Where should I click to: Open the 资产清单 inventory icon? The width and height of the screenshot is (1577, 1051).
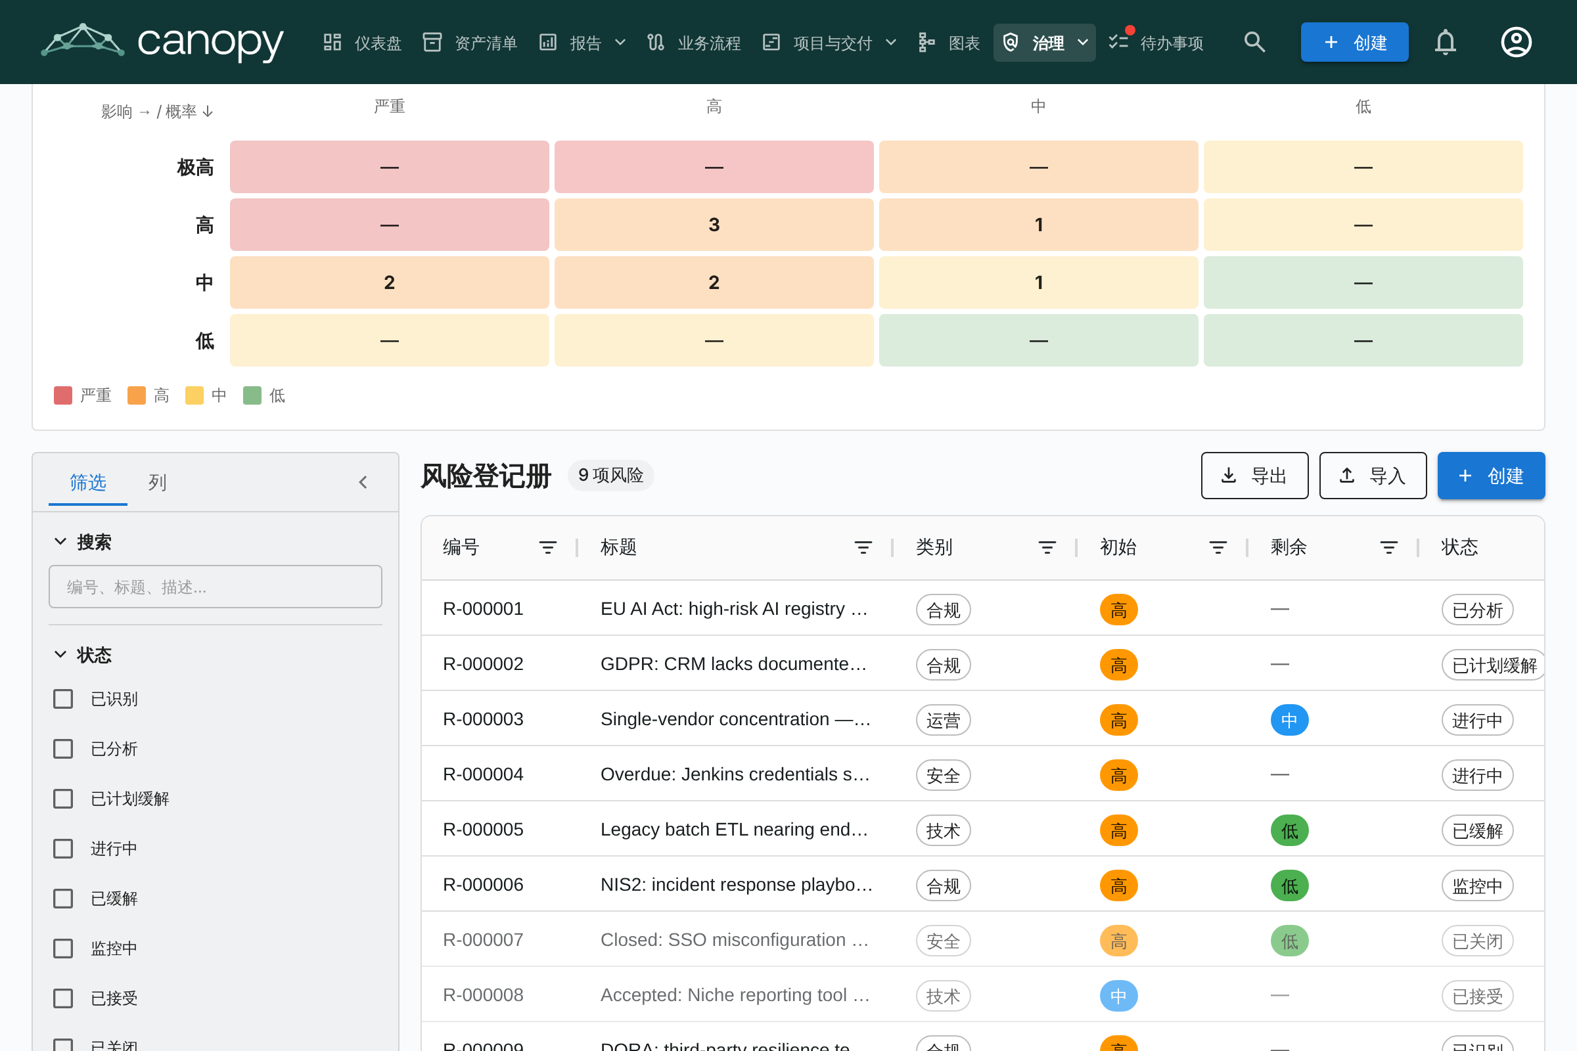[x=432, y=42]
